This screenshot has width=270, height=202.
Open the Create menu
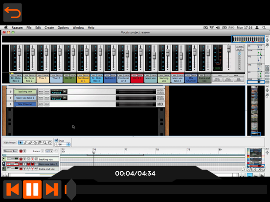click(x=49, y=27)
